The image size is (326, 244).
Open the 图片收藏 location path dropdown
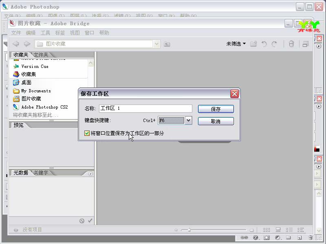pos(156,44)
